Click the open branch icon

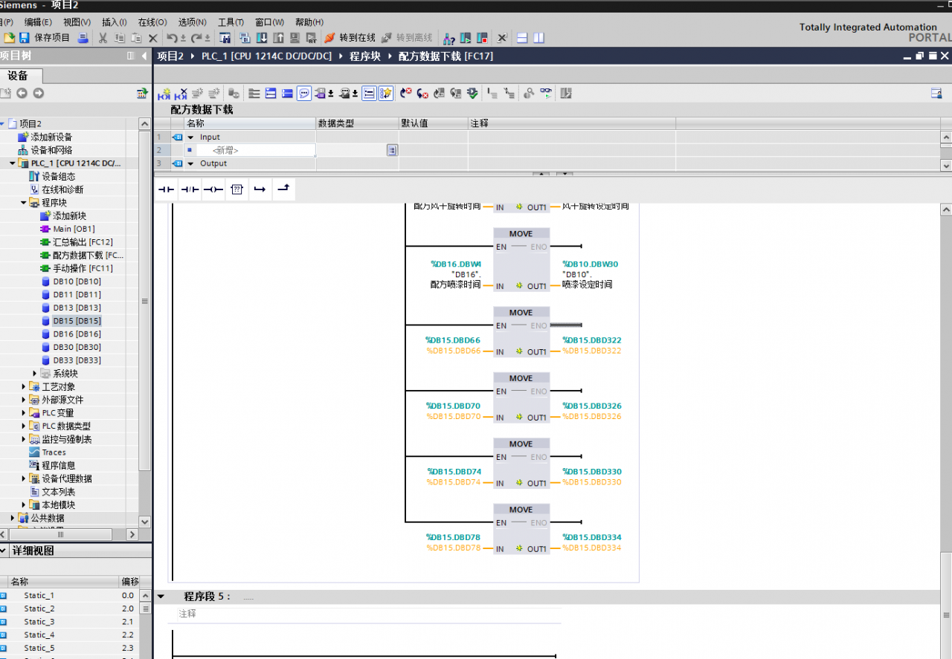[x=260, y=190]
